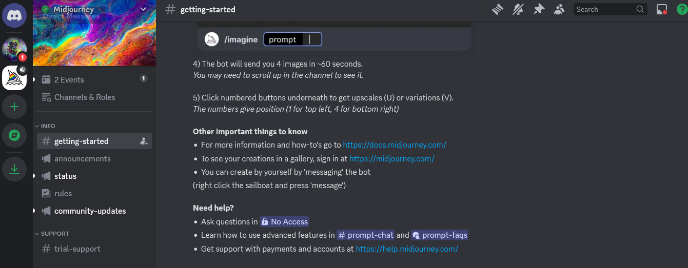Select the rules channel
The image size is (688, 268).
(63, 194)
